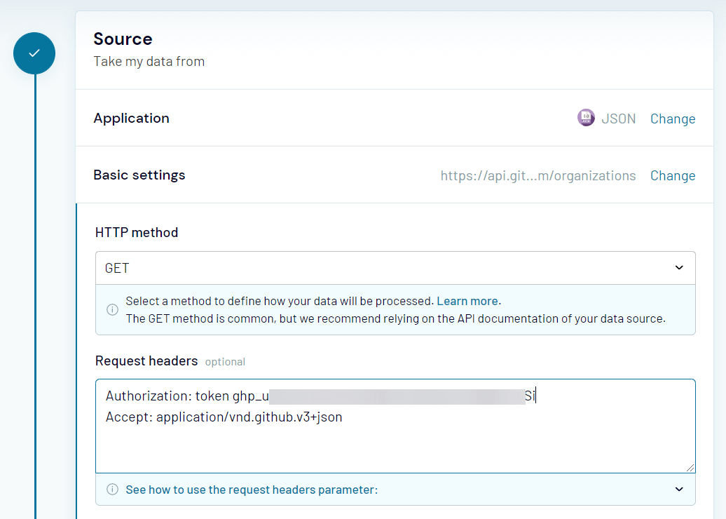The width and height of the screenshot is (726, 519).
Task: Click the Source section heading
Action: click(123, 39)
